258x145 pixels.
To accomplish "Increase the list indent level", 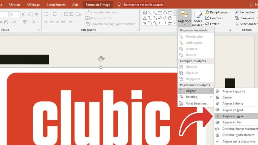I will point(71,14).
